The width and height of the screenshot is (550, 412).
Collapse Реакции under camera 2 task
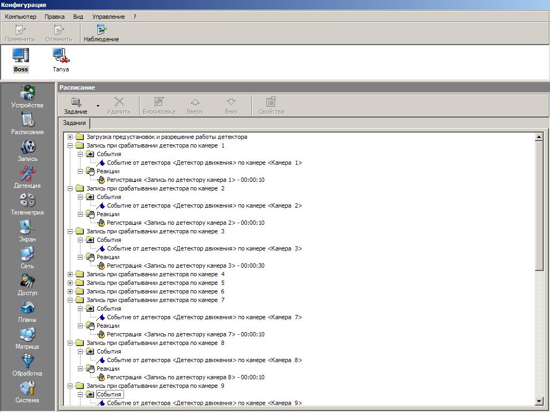tap(81, 214)
